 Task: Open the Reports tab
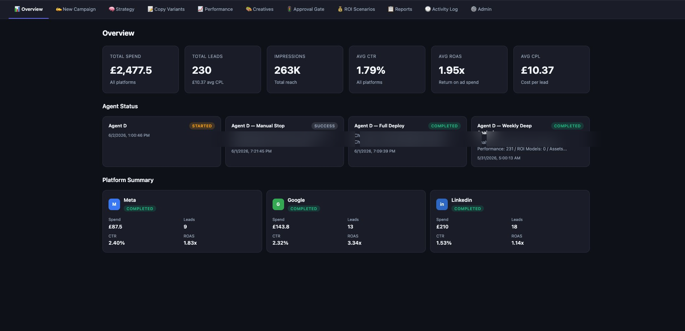pos(400,9)
